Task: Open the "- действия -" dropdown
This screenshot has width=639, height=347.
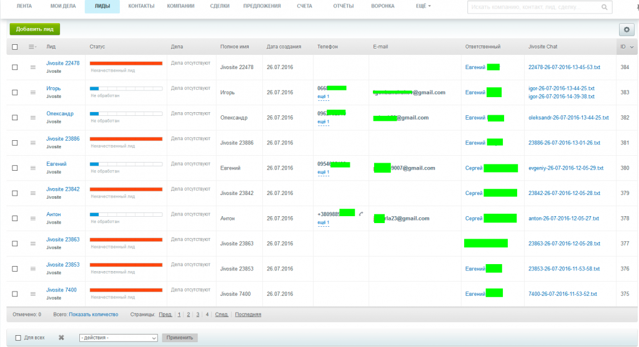Action: pyautogui.click(x=118, y=338)
